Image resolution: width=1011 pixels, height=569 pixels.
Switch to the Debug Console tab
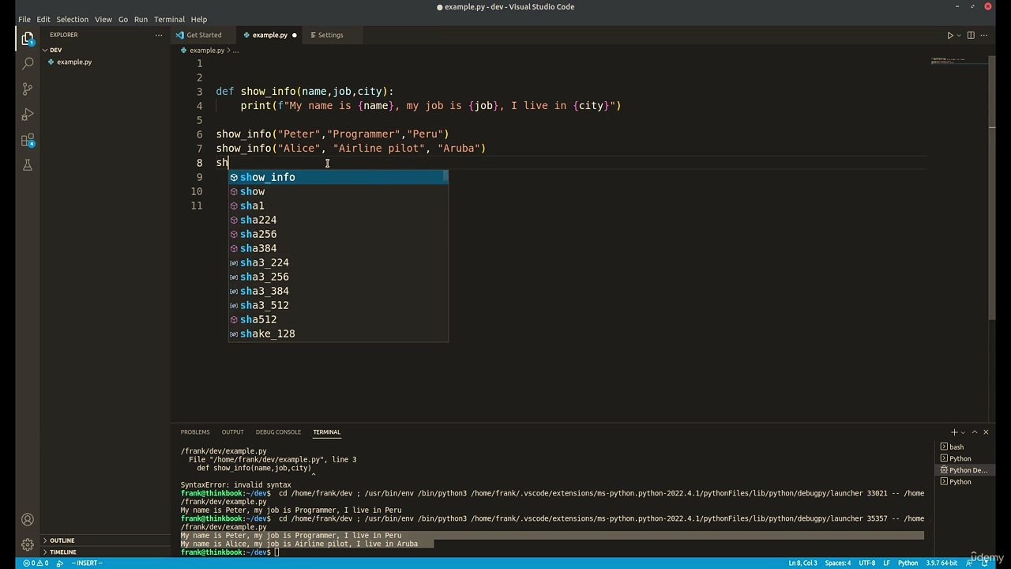[278, 432]
